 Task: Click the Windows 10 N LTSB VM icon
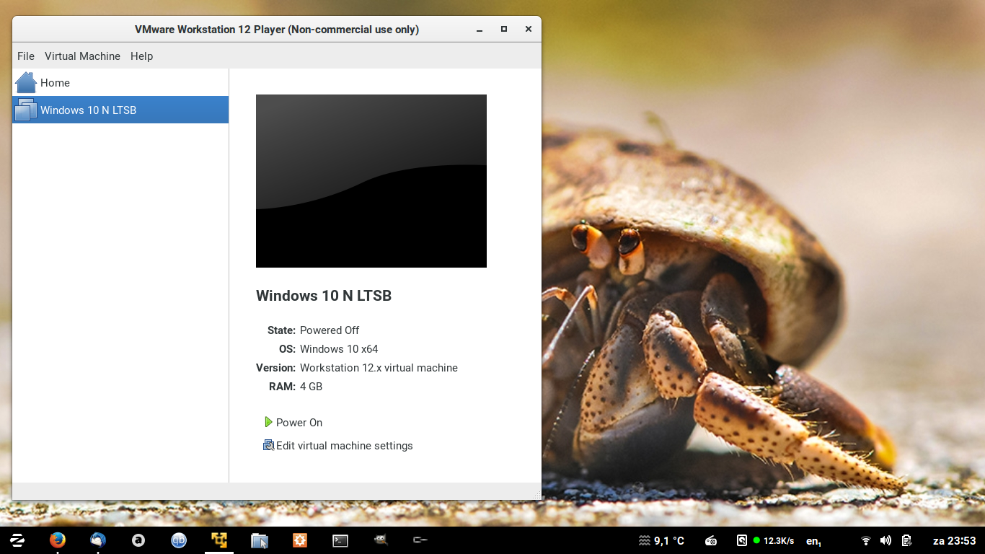[26, 110]
